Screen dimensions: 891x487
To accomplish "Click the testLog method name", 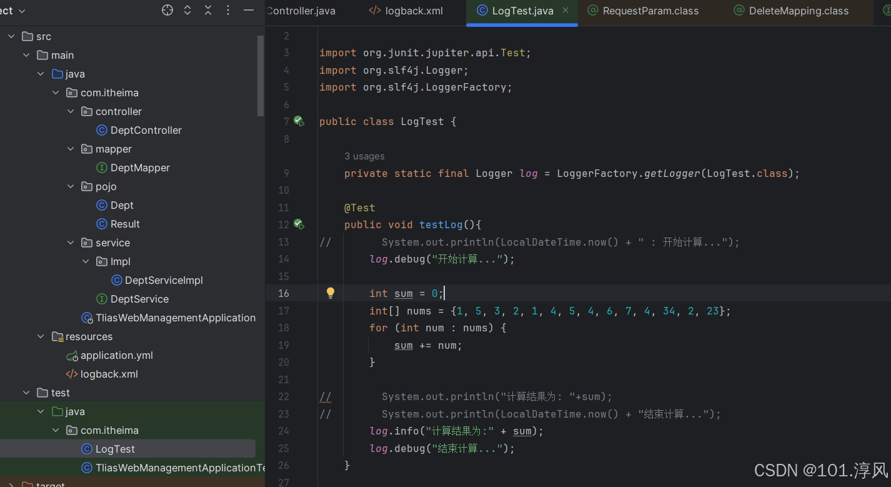I will tap(441, 224).
